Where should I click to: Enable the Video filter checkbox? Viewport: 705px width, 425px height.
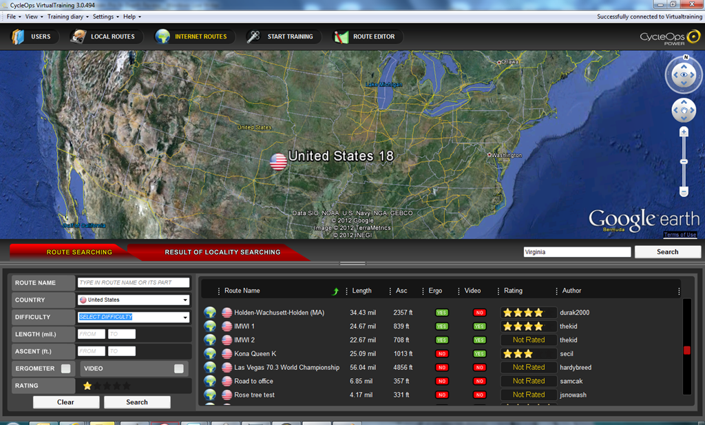pos(178,369)
